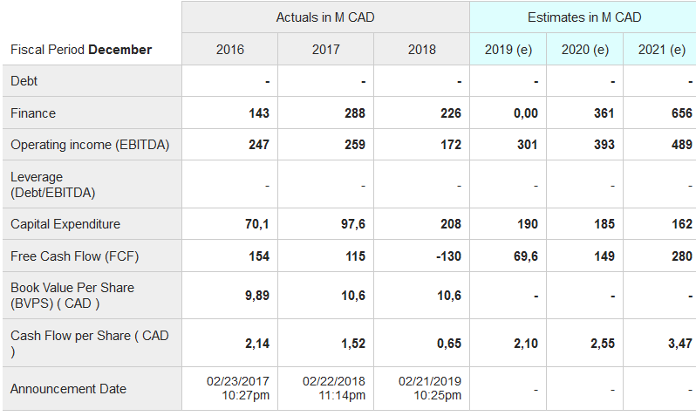Click the 'Actuals in M CAD' header
Screen dimensions: 696x416
[x=325, y=17]
